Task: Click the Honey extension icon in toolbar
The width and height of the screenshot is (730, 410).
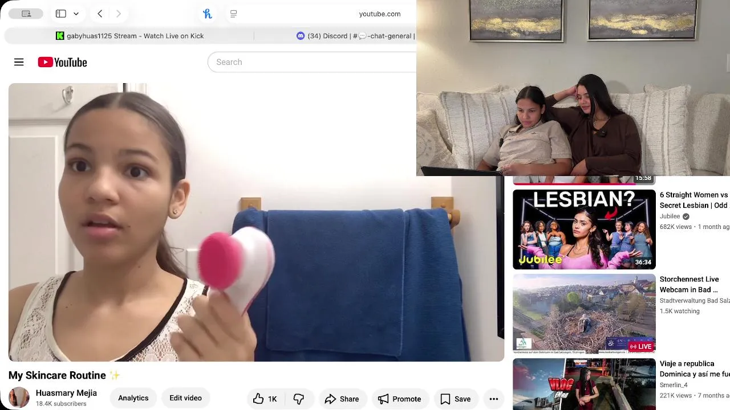Action: pyautogui.click(x=208, y=14)
